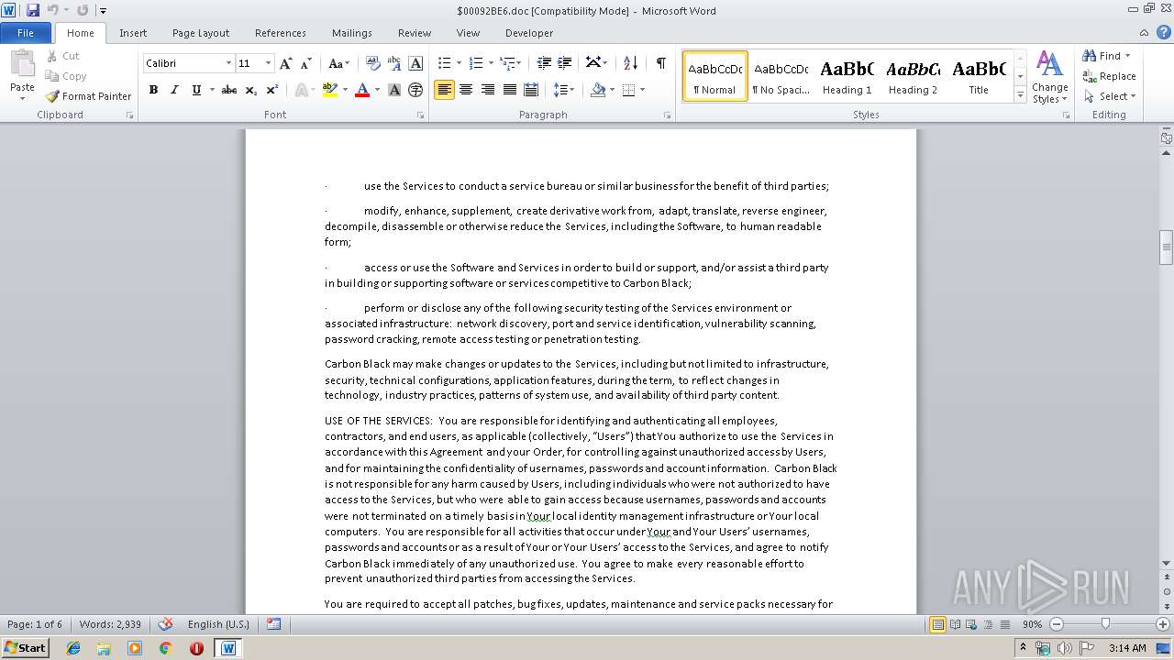Image resolution: width=1174 pixels, height=660 pixels.
Task: Click zoom out minus button
Action: click(x=1057, y=624)
